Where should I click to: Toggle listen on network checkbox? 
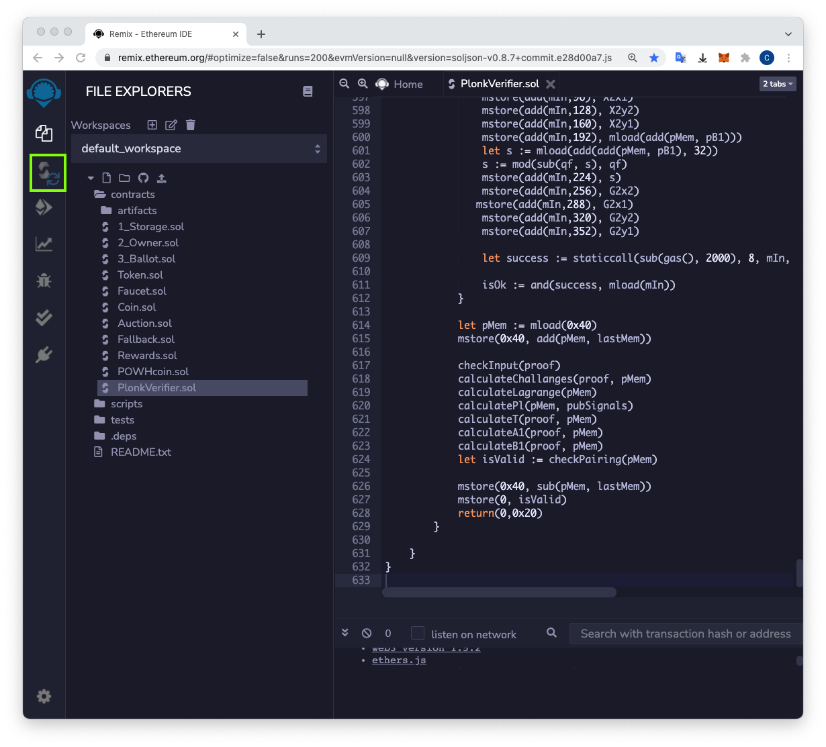coord(418,633)
